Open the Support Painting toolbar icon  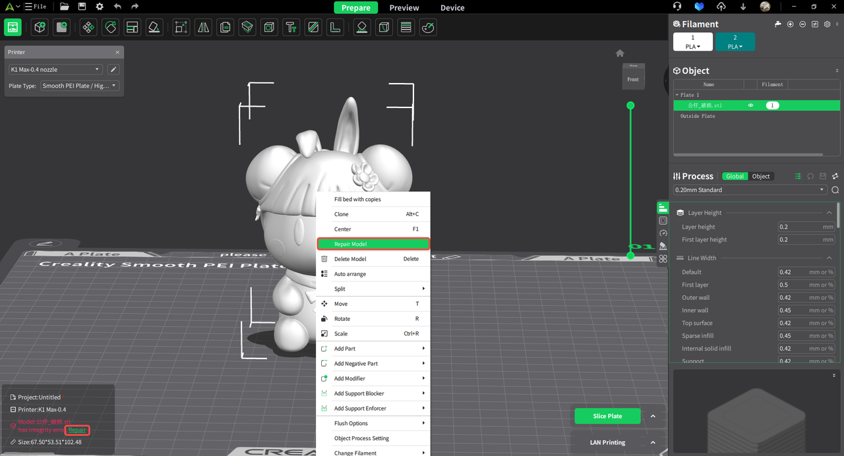click(x=362, y=28)
